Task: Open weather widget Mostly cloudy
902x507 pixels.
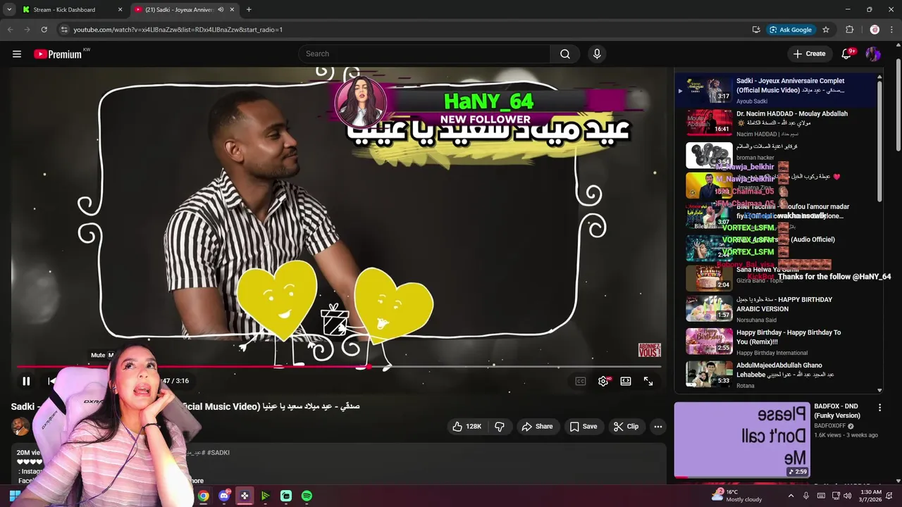Action: tap(738, 496)
